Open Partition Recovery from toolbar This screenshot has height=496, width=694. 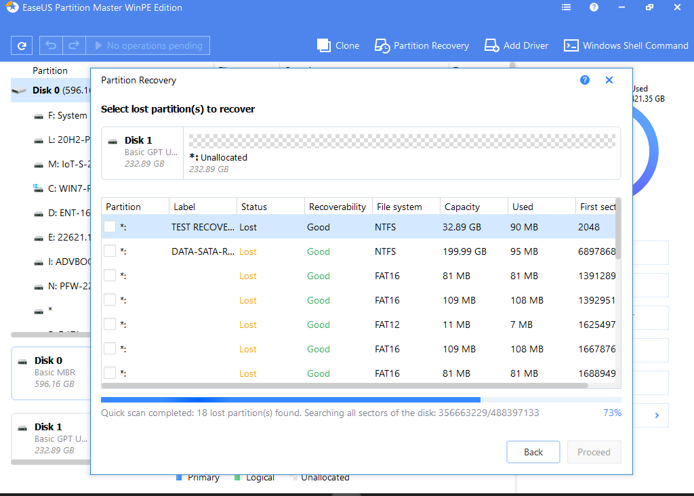(422, 45)
